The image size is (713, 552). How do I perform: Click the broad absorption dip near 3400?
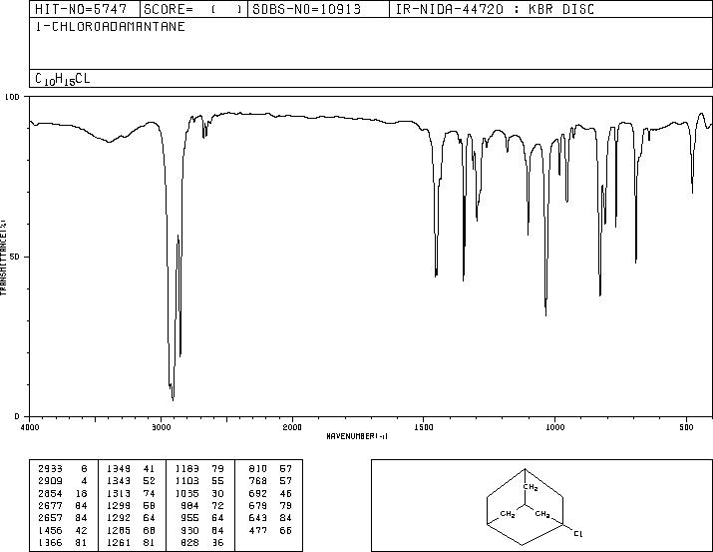pyautogui.click(x=109, y=142)
